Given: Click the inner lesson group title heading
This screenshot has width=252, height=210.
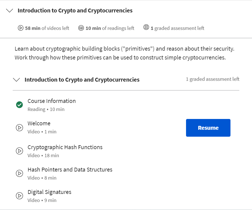Looking at the screenshot, I should coord(82,80).
